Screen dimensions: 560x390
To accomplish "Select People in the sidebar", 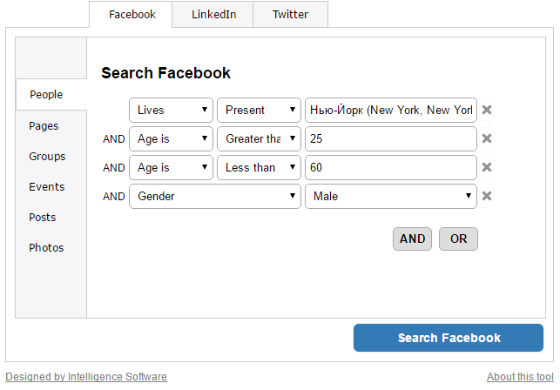I will (x=51, y=95).
